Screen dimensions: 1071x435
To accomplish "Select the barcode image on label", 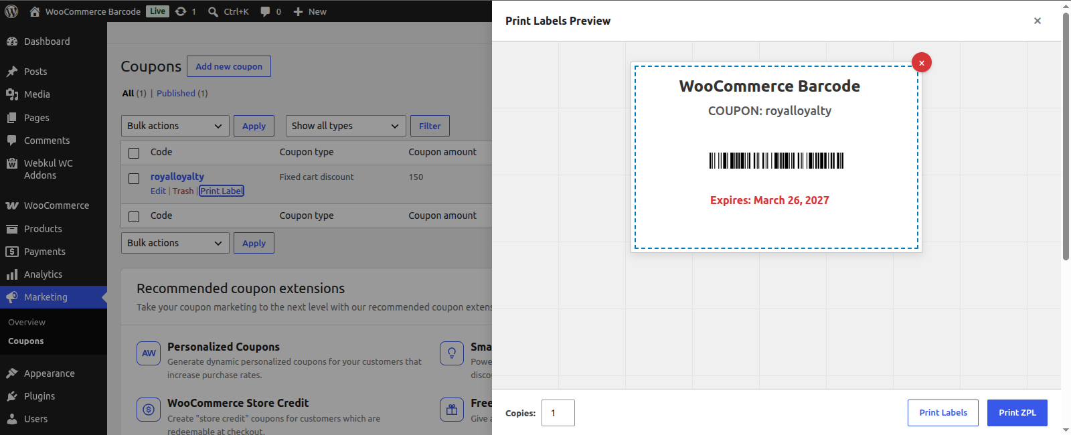I will (x=776, y=161).
